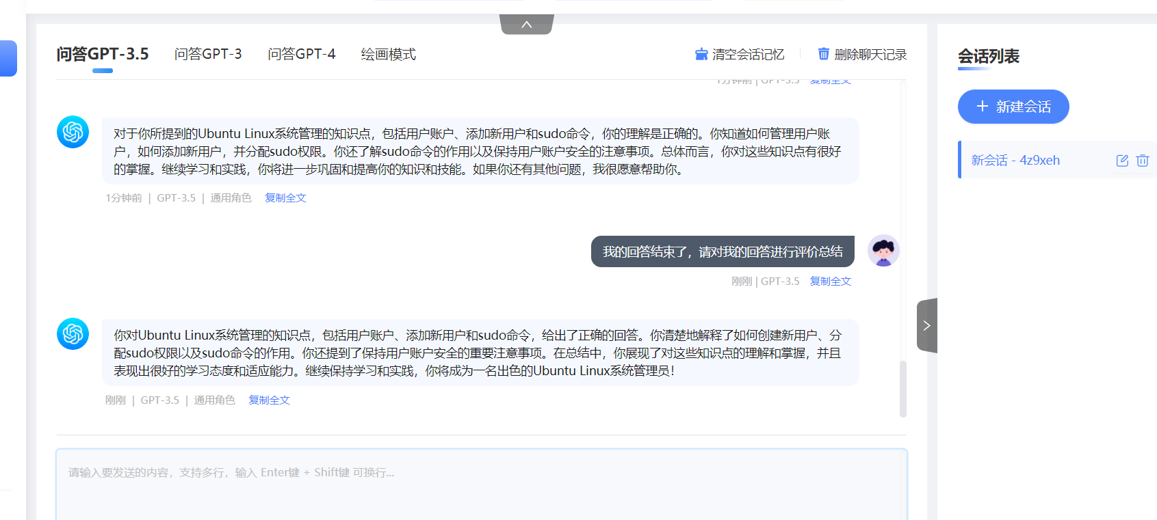Focus the message input box 请输入要发送的内容
Screen dimensions: 1157x520
(x=482, y=484)
